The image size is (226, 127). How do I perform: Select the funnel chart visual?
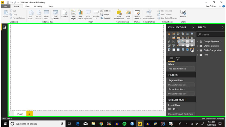(173, 46)
